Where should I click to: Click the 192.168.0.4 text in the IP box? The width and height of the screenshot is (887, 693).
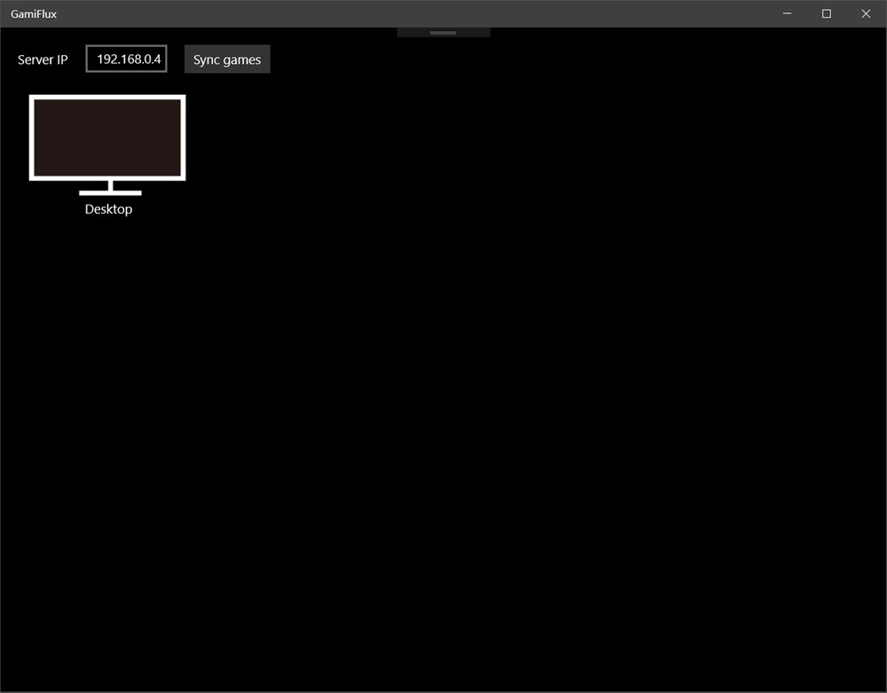[129, 59]
